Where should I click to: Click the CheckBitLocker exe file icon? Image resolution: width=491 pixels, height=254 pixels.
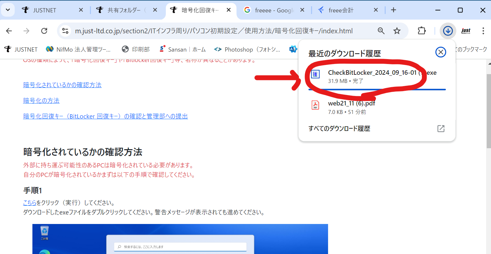[x=315, y=74]
